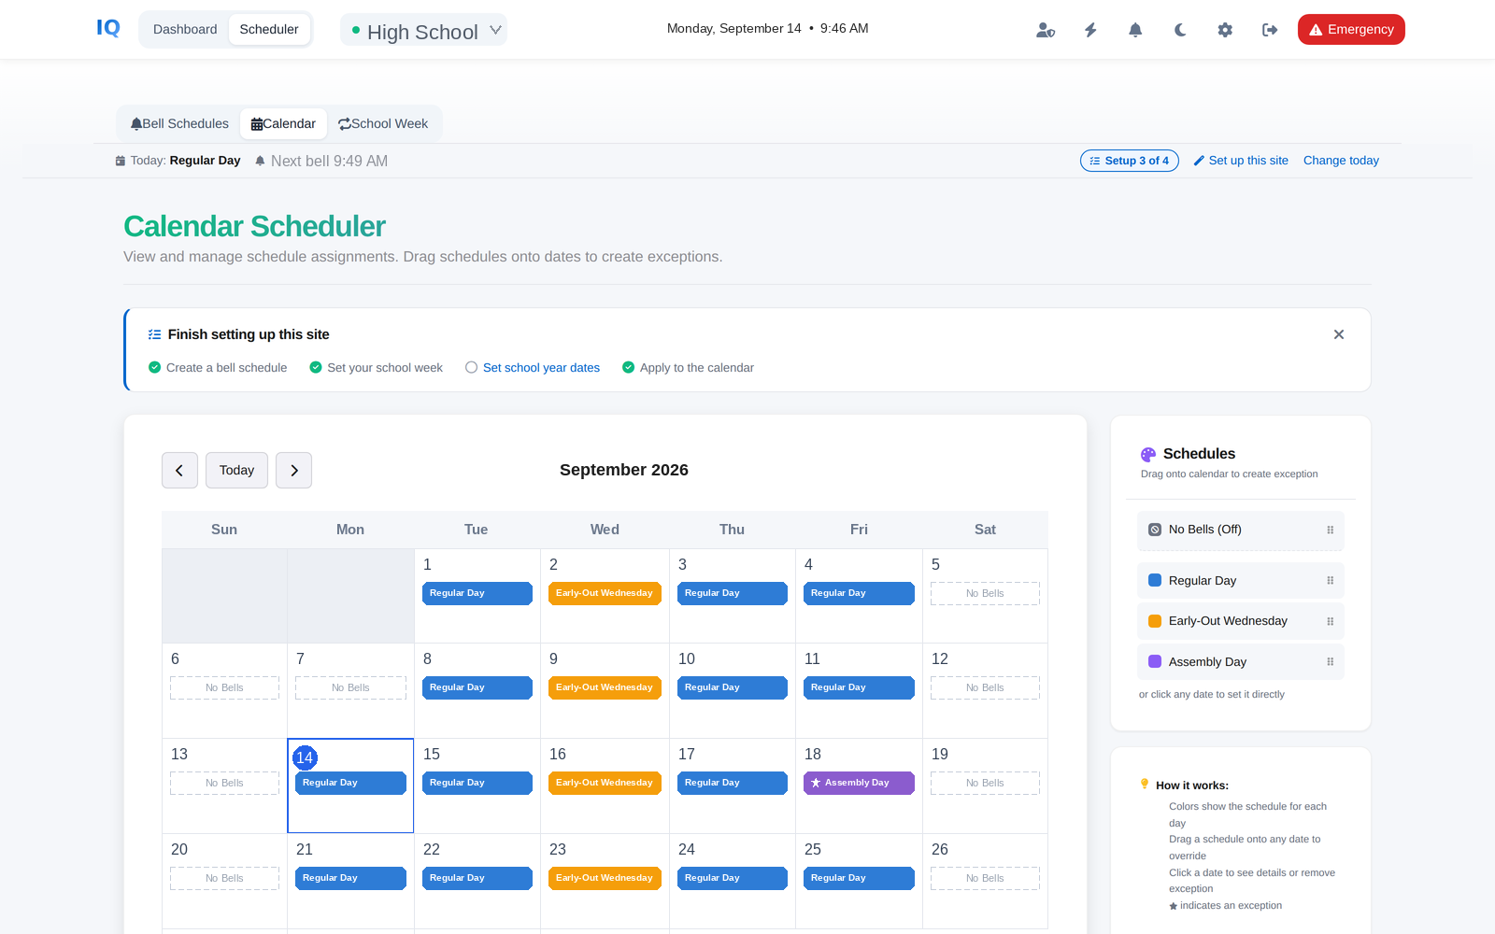Click the How it works lightbulb icon
The image size is (1495, 934).
point(1145,785)
